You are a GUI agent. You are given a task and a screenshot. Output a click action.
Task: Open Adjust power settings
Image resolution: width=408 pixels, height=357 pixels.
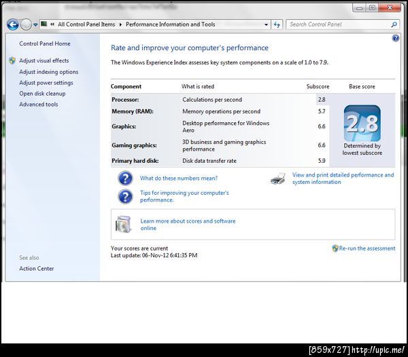click(x=46, y=83)
